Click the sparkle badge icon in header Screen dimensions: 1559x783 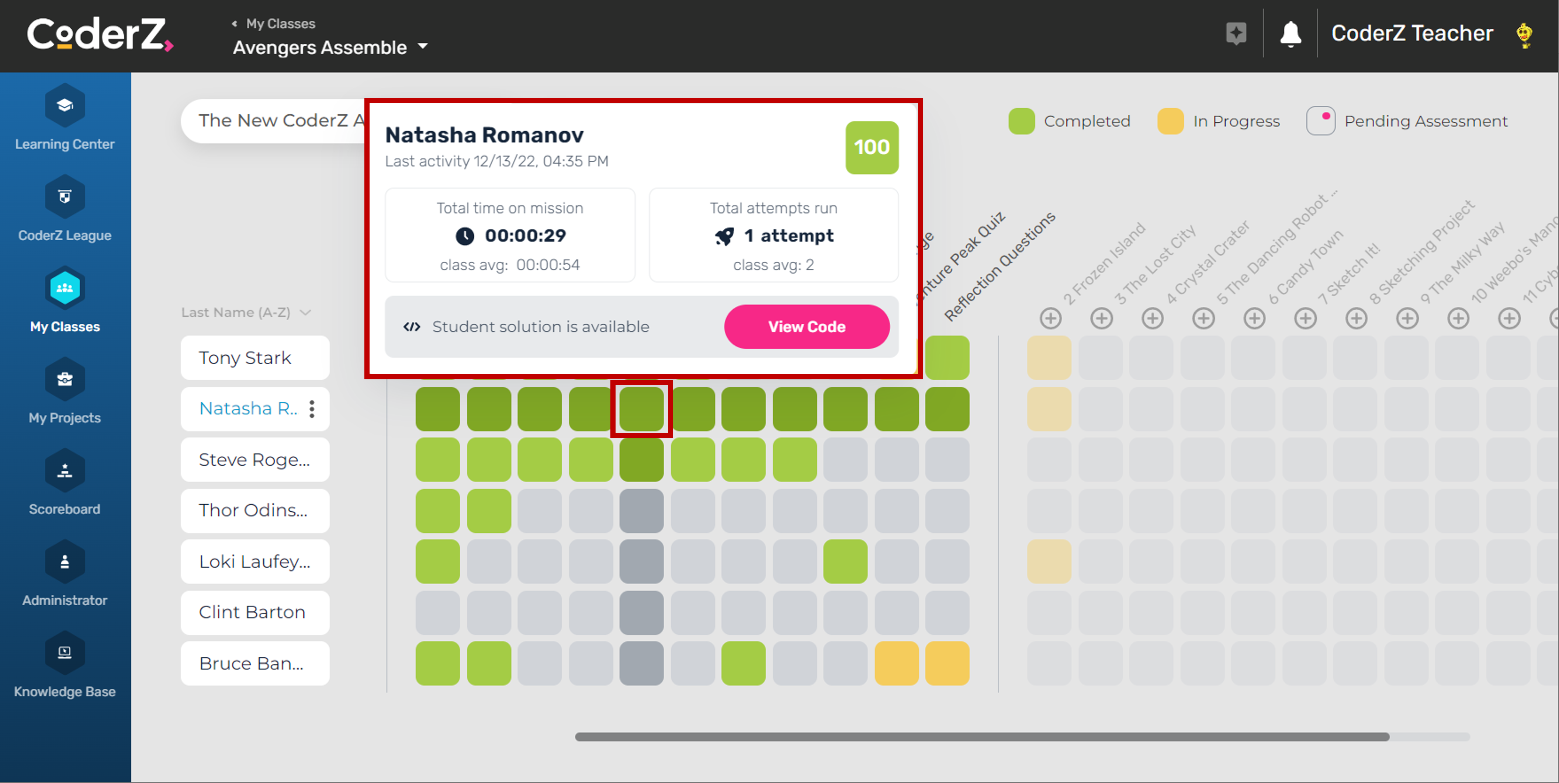[1236, 33]
